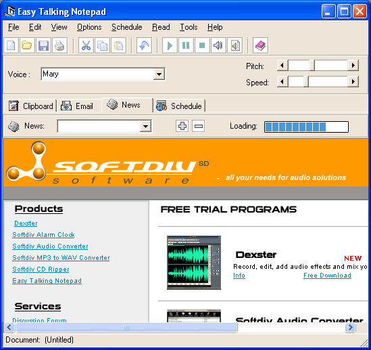This screenshot has width=371, height=350.
Task: Open the File menu
Action: point(14,27)
